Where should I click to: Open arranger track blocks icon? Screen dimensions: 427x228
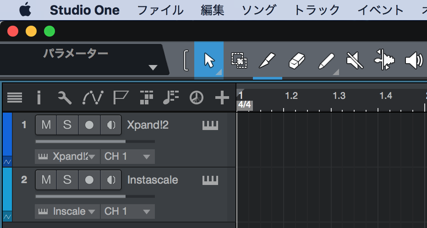[x=146, y=98]
